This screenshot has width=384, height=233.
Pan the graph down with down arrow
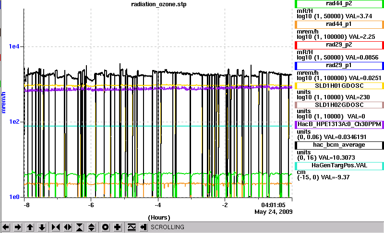coord(42,227)
